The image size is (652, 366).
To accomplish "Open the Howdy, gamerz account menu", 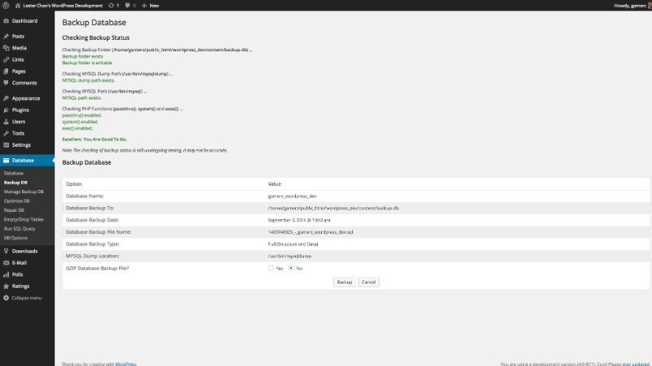I will point(631,6).
